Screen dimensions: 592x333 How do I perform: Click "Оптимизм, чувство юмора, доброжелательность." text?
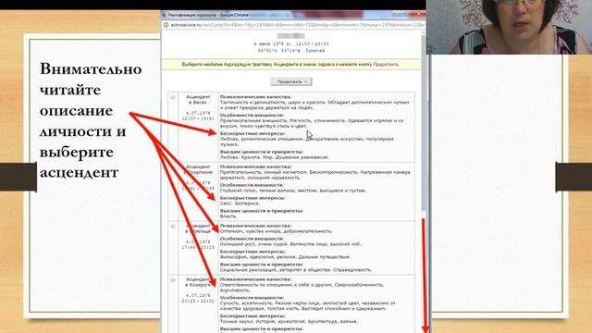(276, 231)
